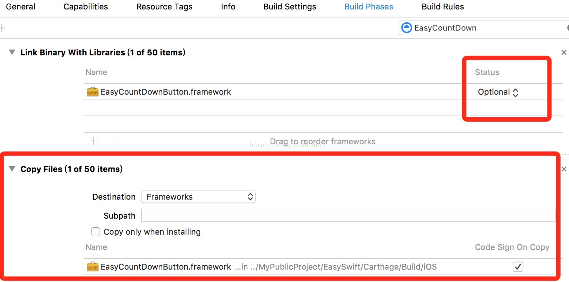Image resolution: width=569 pixels, height=282 pixels.
Task: Delete the Link Binary With Libraries phase
Action: 564,52
